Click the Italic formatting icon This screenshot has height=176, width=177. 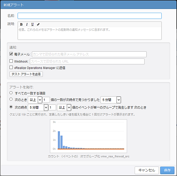(x=27, y=25)
